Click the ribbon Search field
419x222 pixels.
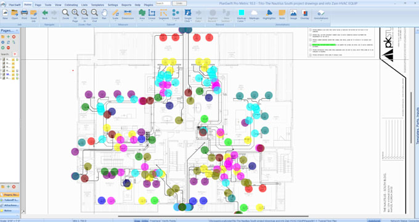163,4
